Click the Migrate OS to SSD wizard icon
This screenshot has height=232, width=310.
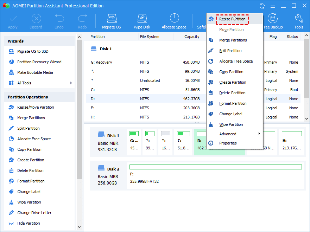(x=11, y=52)
